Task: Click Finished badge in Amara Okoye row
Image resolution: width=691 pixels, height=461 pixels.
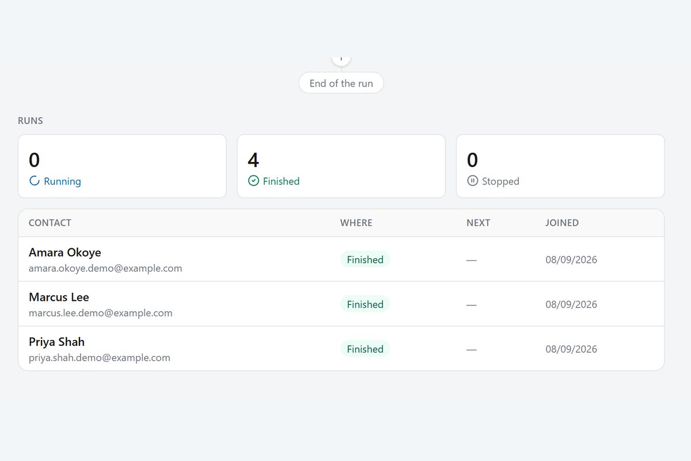Action: (365, 259)
